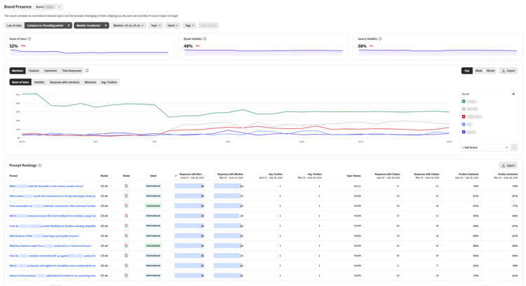526x286 pixels.
Task: Open prompt about mid-century modern decor
Action: 46,186
